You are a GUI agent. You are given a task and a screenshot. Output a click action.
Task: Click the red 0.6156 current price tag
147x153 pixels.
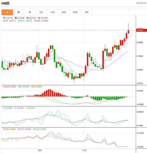click(x=142, y=30)
